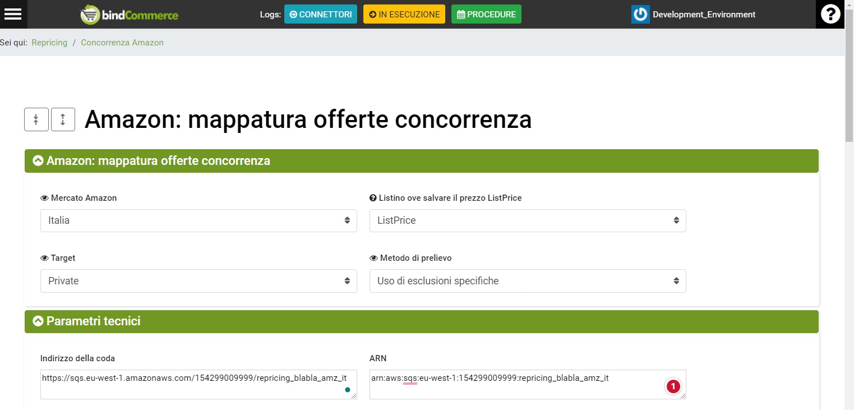Image resolution: width=854 pixels, height=410 pixels.
Task: Open the Target dropdown showing Private
Action: tap(199, 281)
